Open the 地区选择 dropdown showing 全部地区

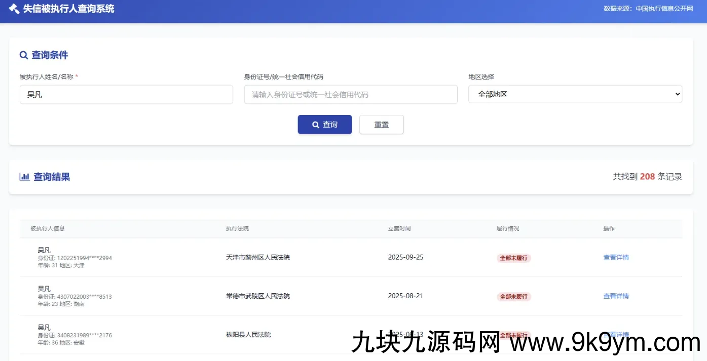point(575,94)
